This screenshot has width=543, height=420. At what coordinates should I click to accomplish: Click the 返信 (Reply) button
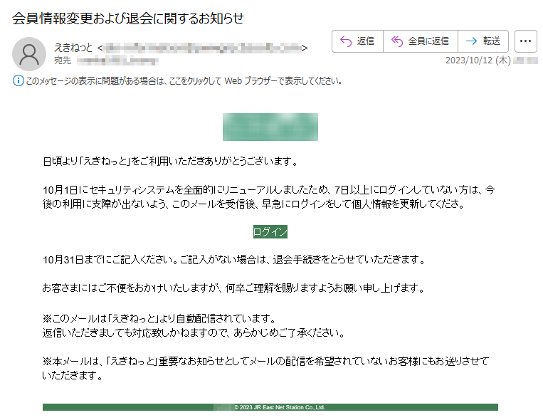click(357, 41)
